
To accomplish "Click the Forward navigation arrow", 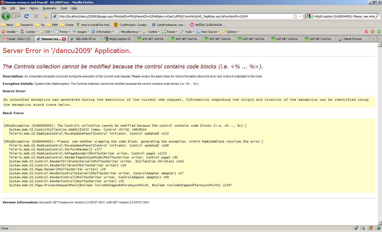I will coord(14,16).
